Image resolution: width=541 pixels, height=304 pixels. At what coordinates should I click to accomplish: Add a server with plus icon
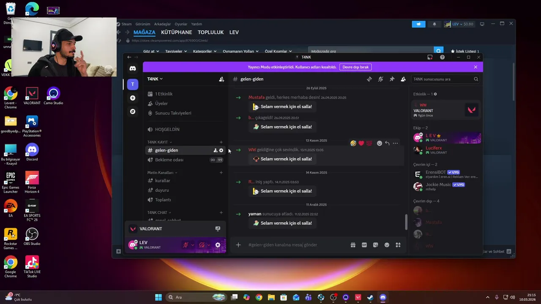(x=133, y=98)
